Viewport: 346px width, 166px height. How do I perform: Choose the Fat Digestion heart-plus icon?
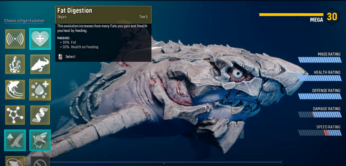coord(40,39)
